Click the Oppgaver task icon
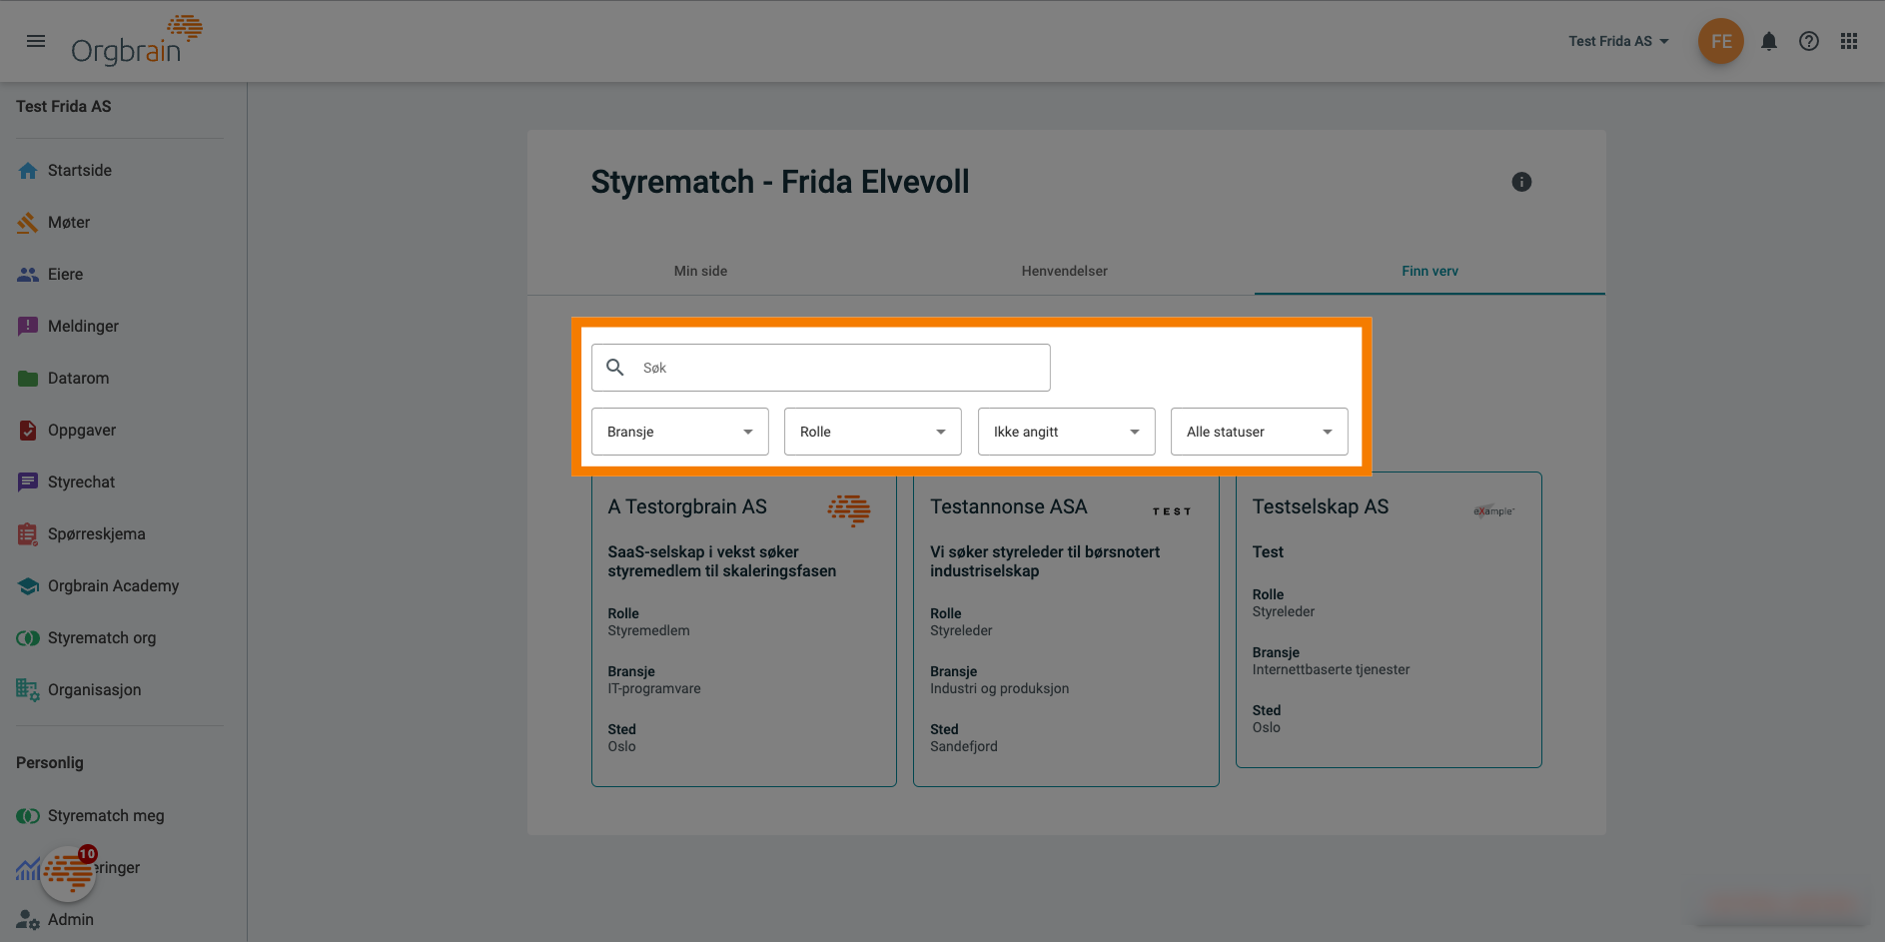The height and width of the screenshot is (942, 1885). click(28, 431)
